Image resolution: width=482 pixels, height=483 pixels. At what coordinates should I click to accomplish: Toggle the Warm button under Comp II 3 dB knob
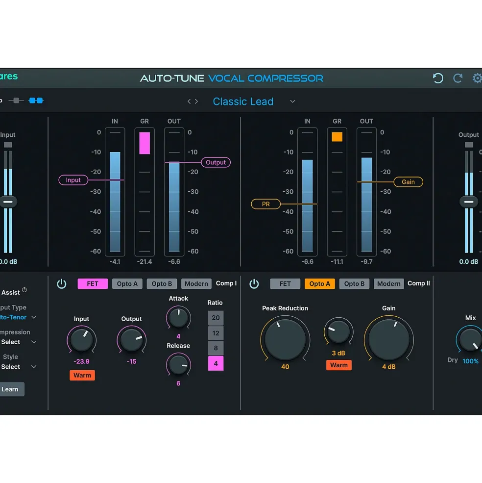339,365
